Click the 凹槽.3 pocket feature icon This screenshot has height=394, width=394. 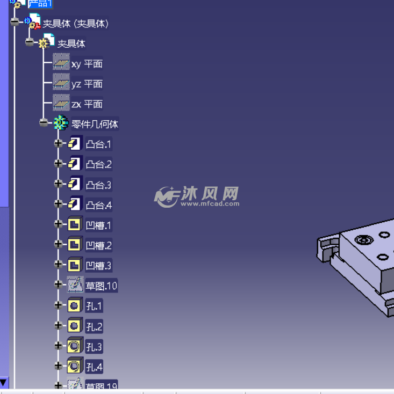tap(75, 264)
